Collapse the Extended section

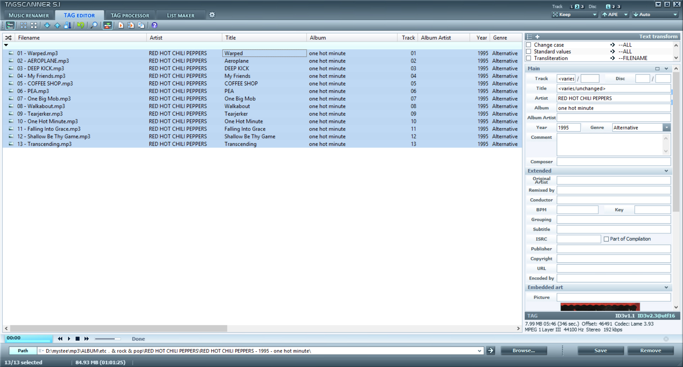click(666, 171)
